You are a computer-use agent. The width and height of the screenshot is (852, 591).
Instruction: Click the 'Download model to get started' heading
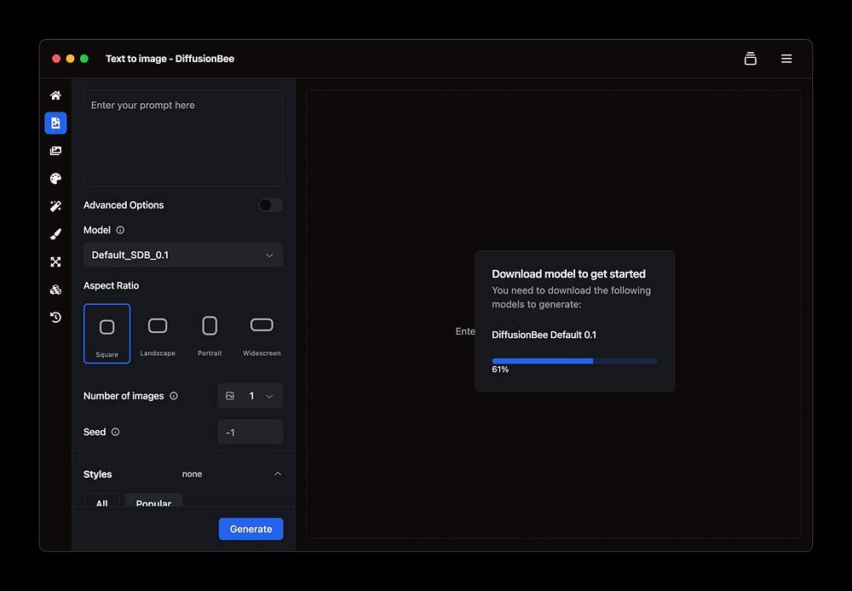[x=568, y=273]
